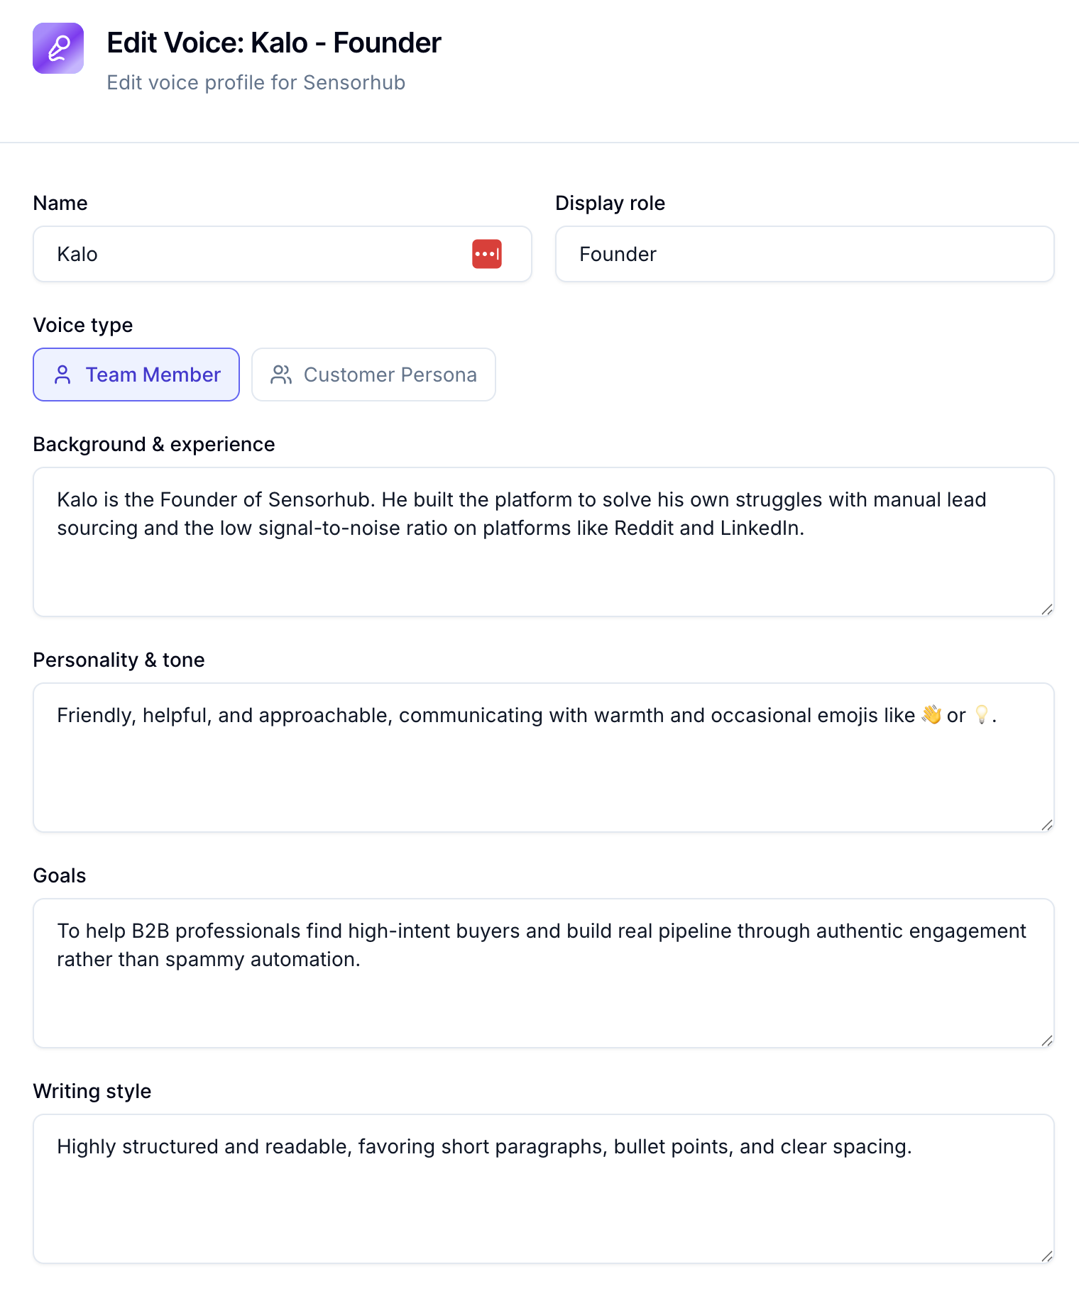This screenshot has width=1079, height=1291.
Task: Click inside the Writing style text area
Action: pos(544,1189)
